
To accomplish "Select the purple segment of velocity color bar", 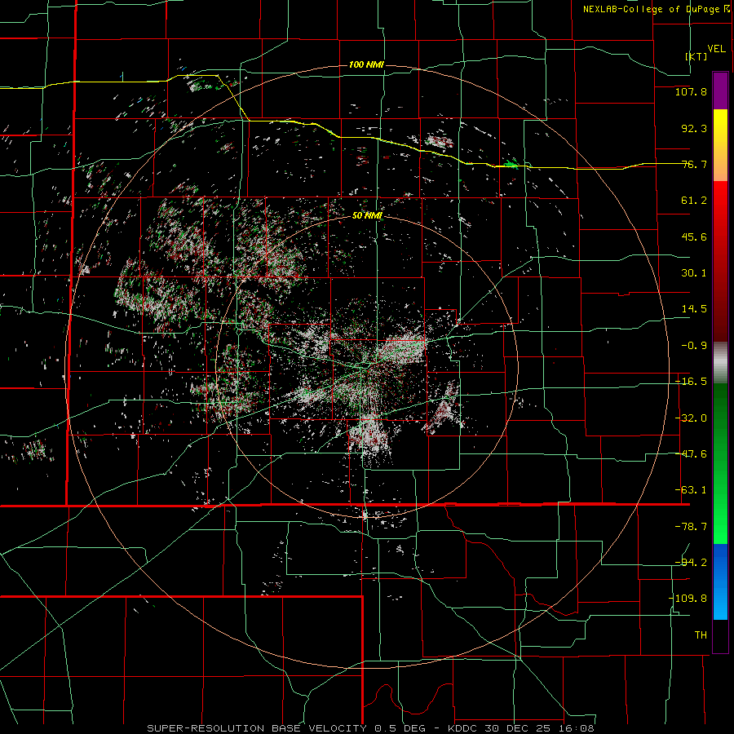I will (720, 91).
